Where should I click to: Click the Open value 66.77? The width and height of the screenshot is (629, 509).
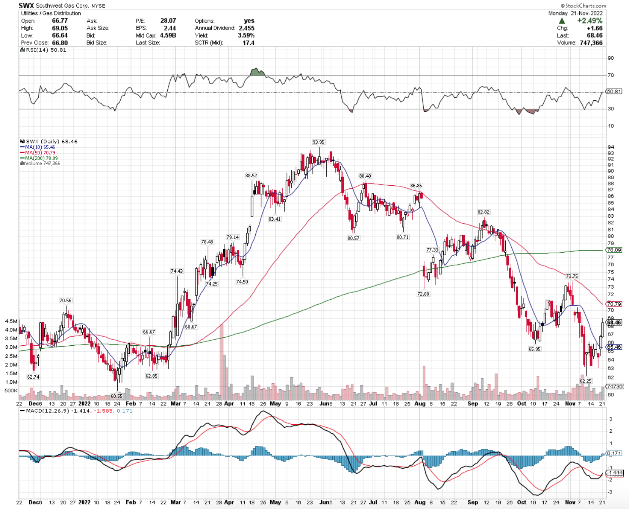pyautogui.click(x=60, y=21)
